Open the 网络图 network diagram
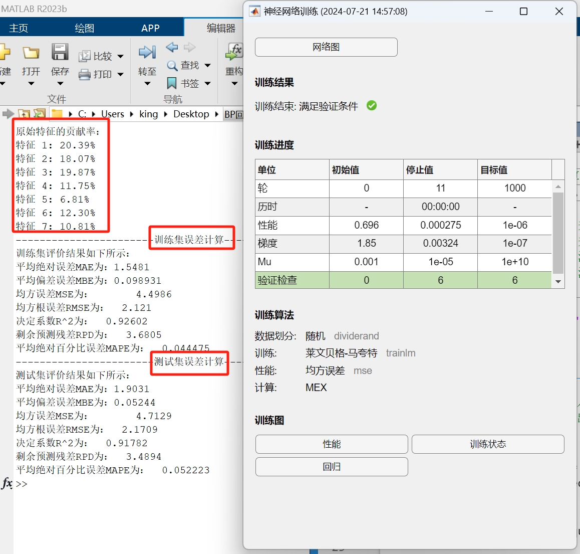Image resolution: width=580 pixels, height=554 pixels. click(326, 47)
